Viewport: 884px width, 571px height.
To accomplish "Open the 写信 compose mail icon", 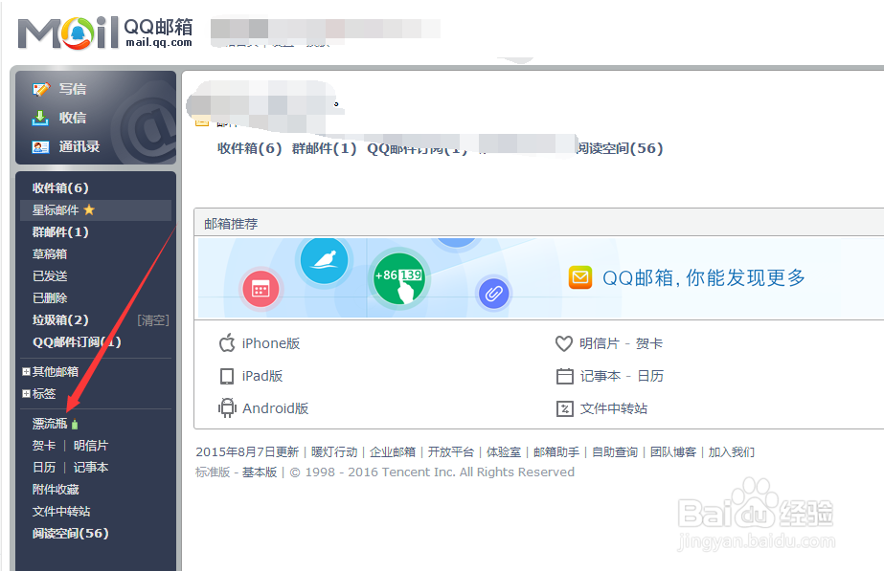I will [x=40, y=88].
